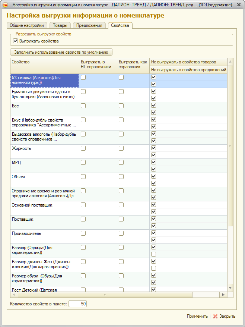Click the horizontal scroll left arrow
Screen dimensions: 245x327
click(x=14, y=295)
